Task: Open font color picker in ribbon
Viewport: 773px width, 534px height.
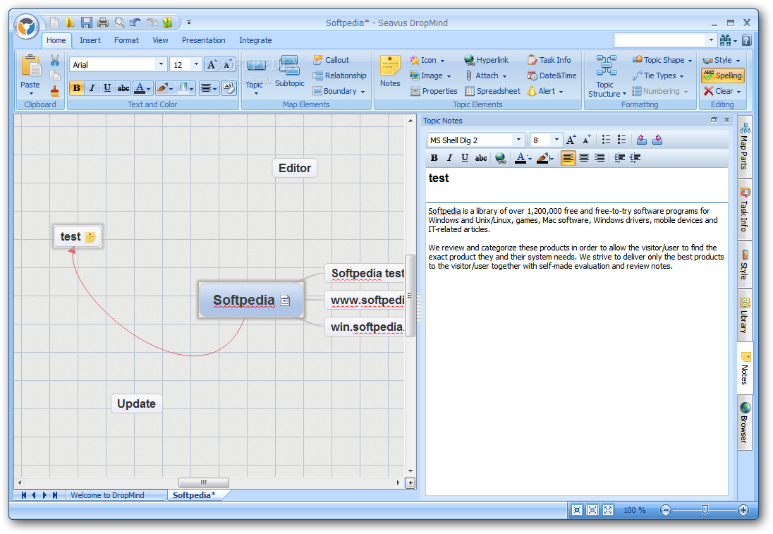Action: tap(142, 88)
